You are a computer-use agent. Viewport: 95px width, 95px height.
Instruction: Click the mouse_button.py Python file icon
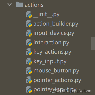(x=29, y=70)
